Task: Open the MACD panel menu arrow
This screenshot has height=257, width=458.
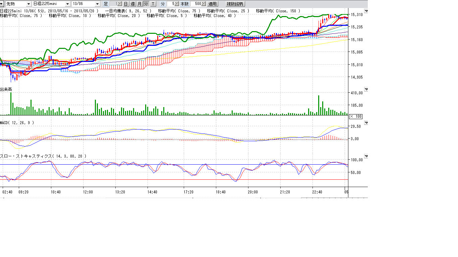Action: (x=366, y=123)
